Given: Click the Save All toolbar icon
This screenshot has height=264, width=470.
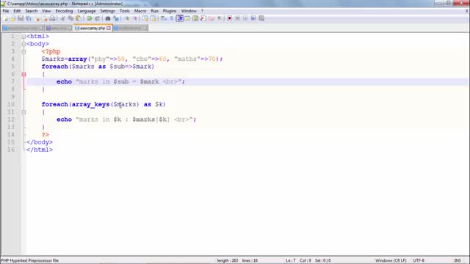Looking at the screenshot, I should click(x=29, y=18).
